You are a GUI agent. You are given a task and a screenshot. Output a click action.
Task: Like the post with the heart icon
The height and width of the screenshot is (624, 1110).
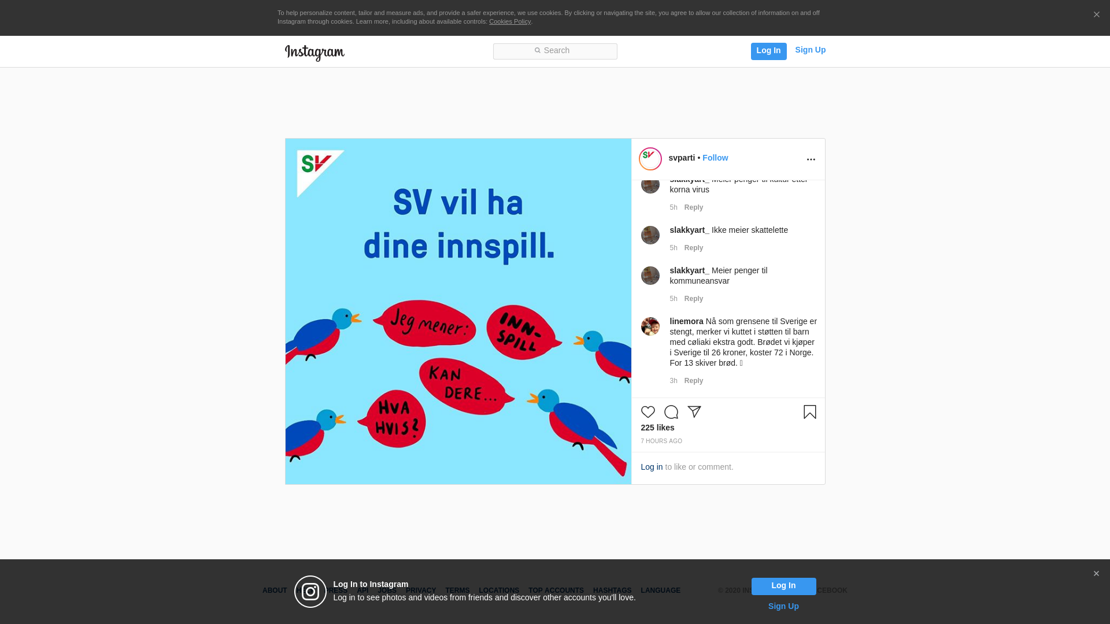[x=647, y=412]
